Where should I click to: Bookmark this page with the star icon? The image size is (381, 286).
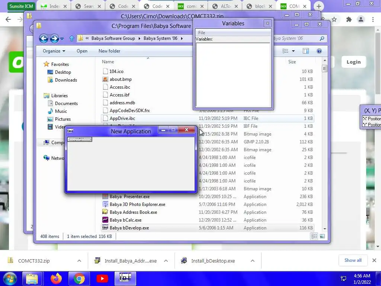click(334, 19)
